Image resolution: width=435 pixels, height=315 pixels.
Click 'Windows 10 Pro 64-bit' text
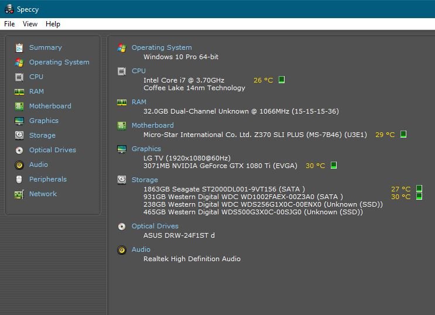(181, 57)
